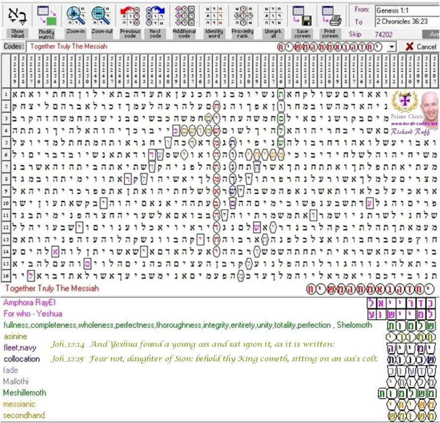
Task: Select the fleet,navy code term
Action: [20, 347]
